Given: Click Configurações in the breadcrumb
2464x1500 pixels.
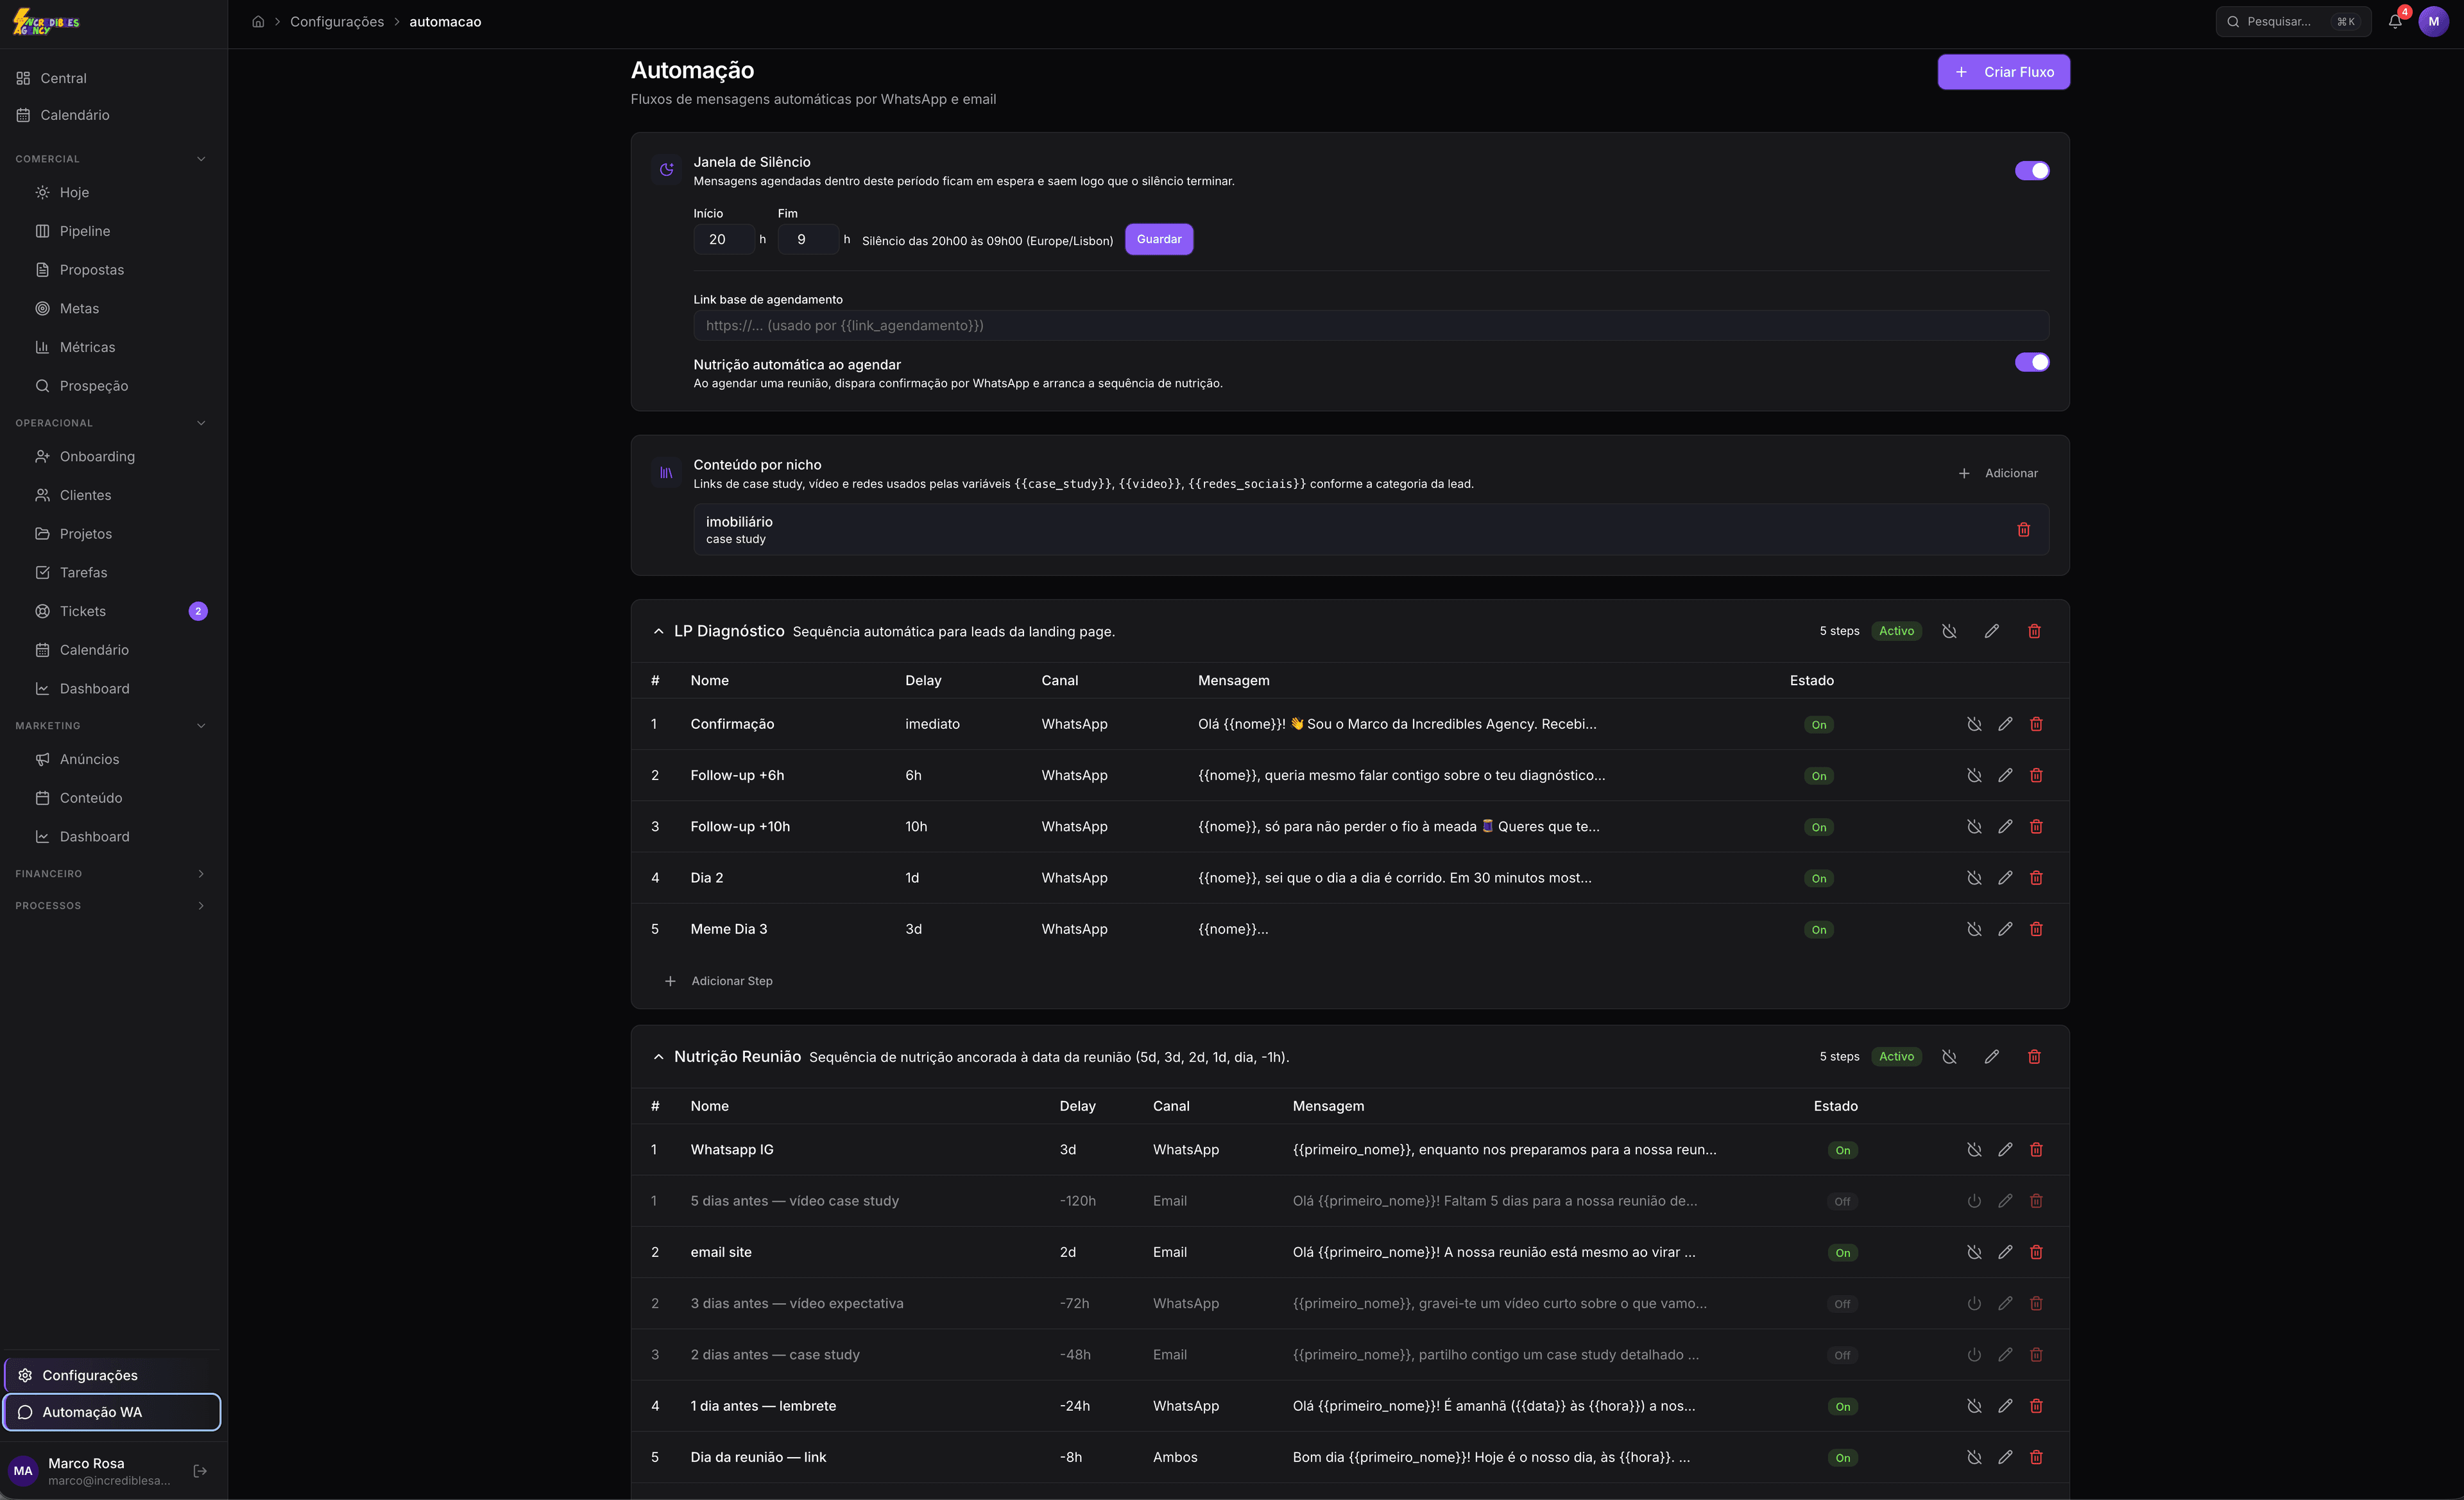Looking at the screenshot, I should click(x=337, y=22).
